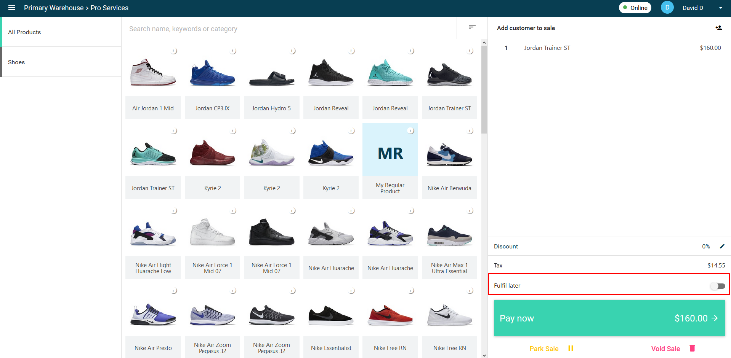Viewport: 731px width, 358px height.
Task: Focus the product search field
Action: click(x=289, y=29)
